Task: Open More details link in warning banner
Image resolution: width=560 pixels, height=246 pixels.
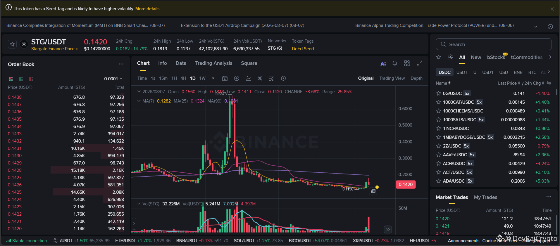Action: [x=147, y=9]
